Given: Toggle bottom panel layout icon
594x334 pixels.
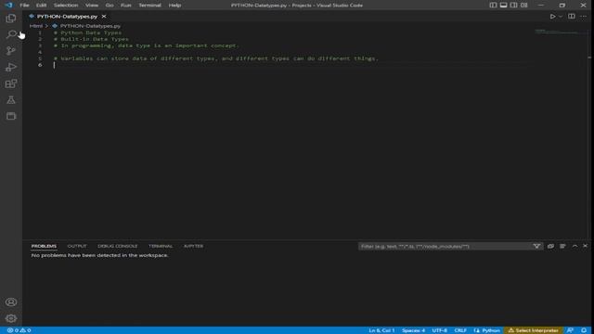Looking at the screenshot, I should pos(503,6).
